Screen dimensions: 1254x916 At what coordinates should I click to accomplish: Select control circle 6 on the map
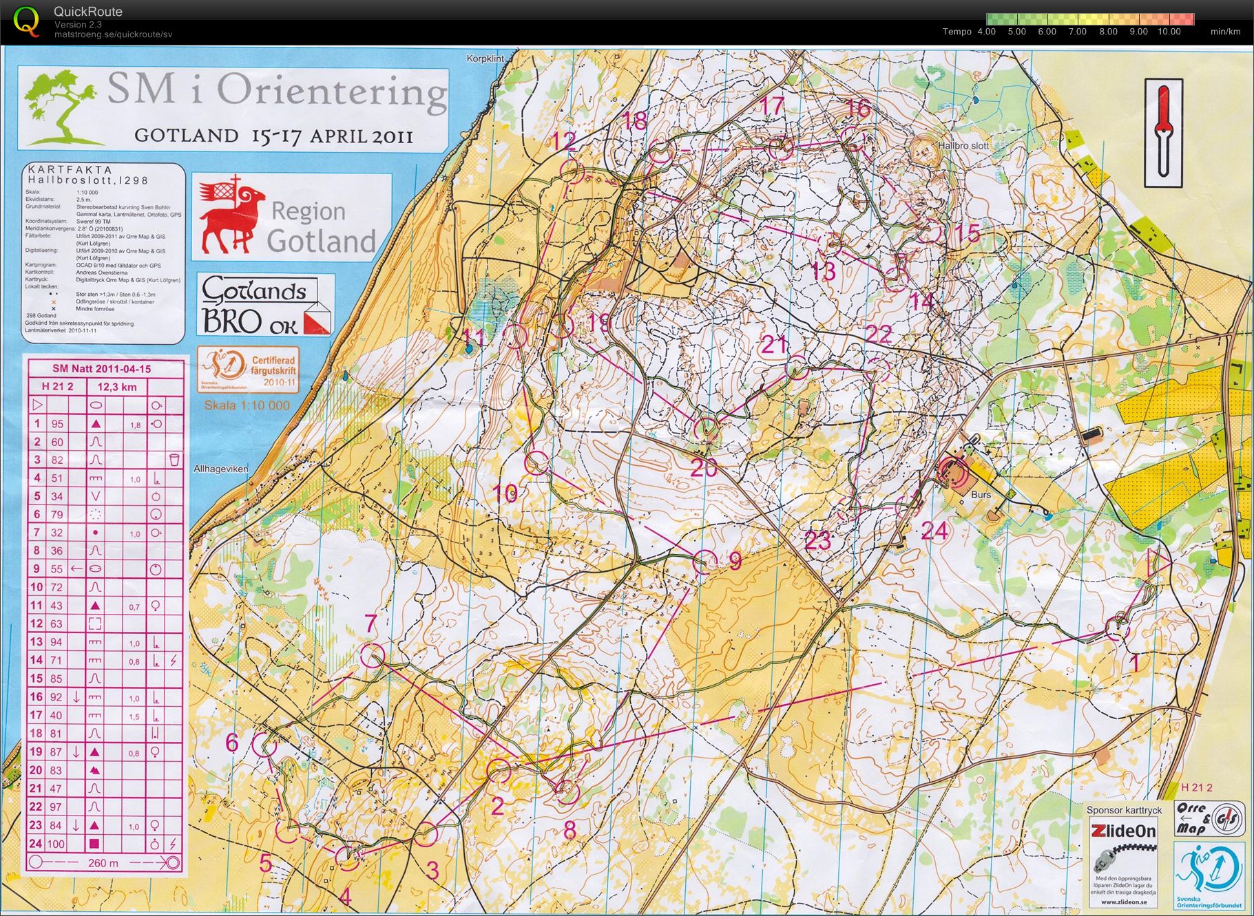[x=264, y=745]
